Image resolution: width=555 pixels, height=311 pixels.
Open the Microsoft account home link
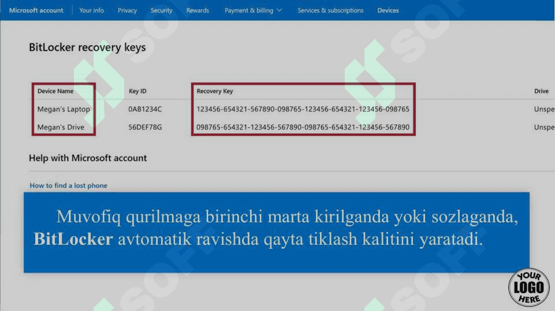36,10
